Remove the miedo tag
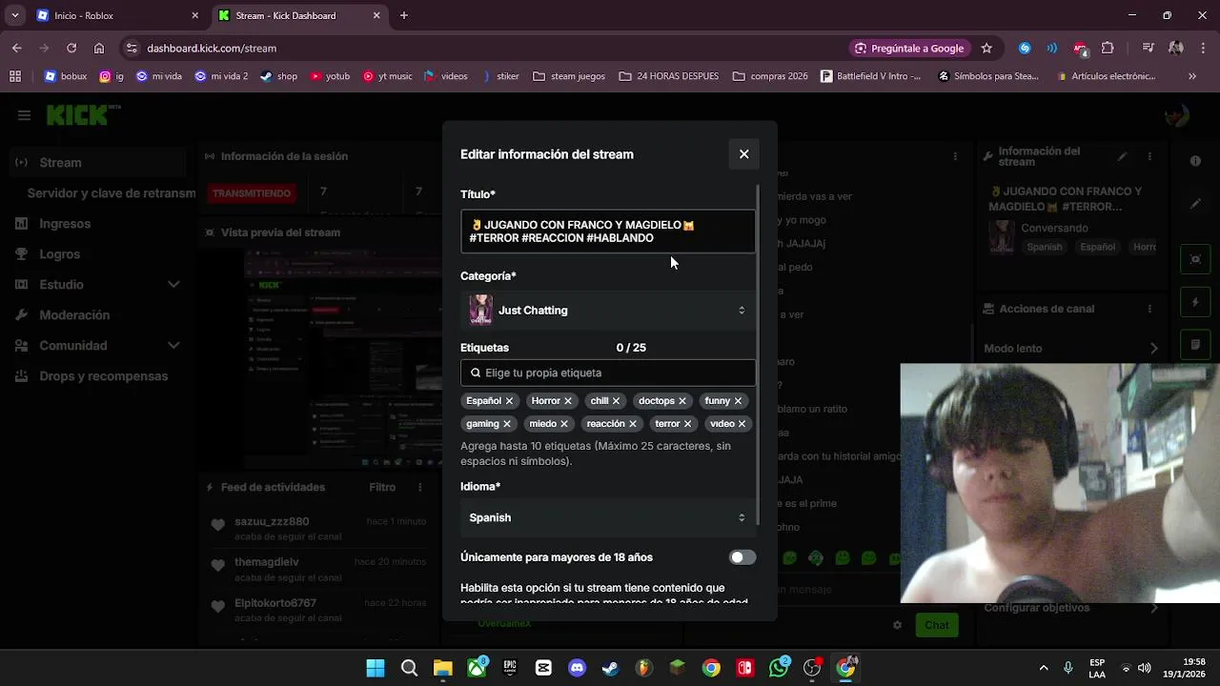The width and height of the screenshot is (1220, 686). pos(564,424)
